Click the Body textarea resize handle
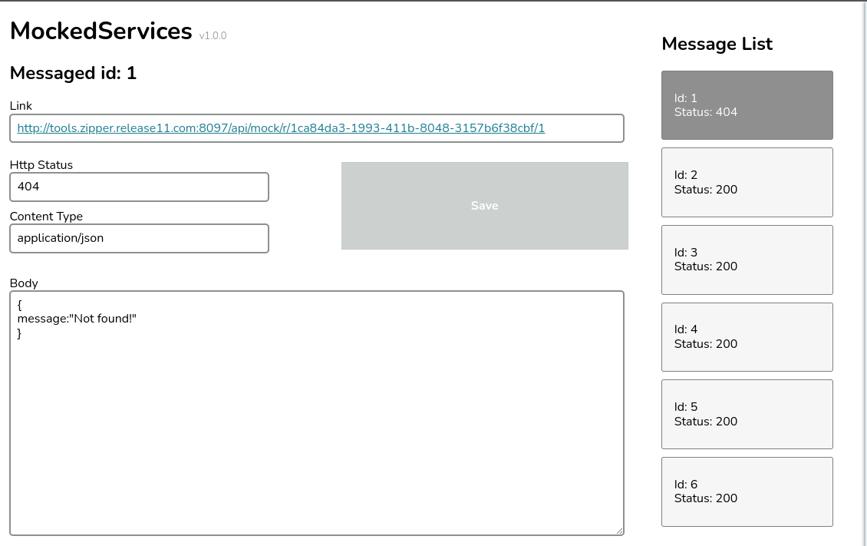The height and width of the screenshot is (546, 867). click(618, 531)
